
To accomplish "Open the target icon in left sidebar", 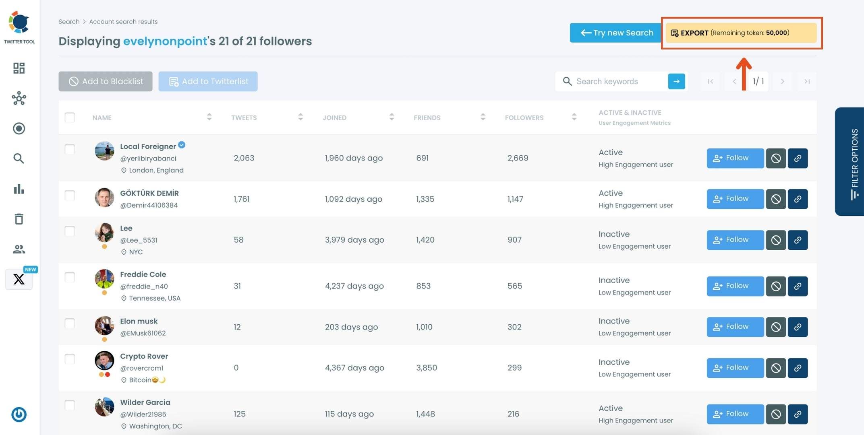I will click(19, 128).
